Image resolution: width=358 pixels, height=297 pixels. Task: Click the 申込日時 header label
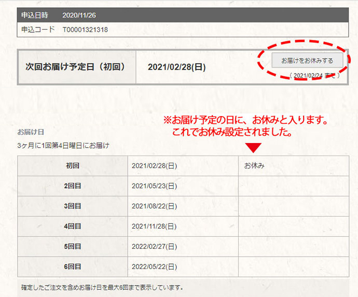coord(35,15)
